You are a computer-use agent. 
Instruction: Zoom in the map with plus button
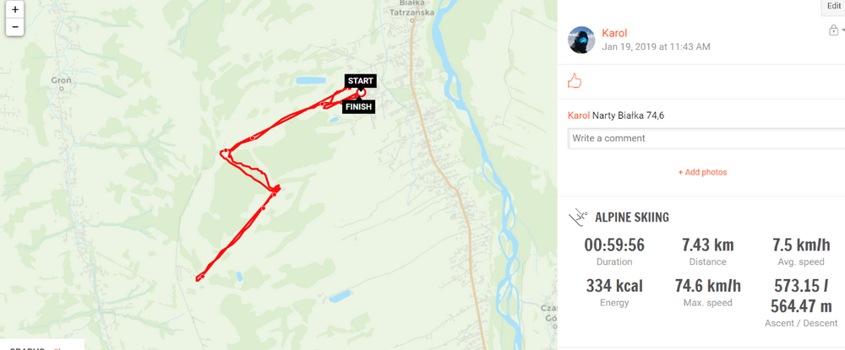[14, 9]
